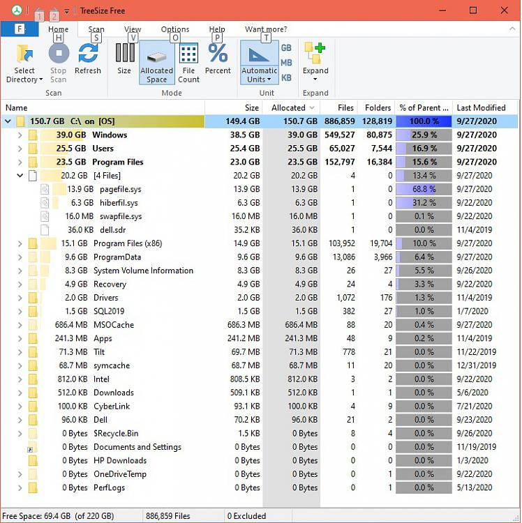This screenshot has height=523, width=522.
Task: Expand the Program Files (x86) folder
Action: point(20,243)
